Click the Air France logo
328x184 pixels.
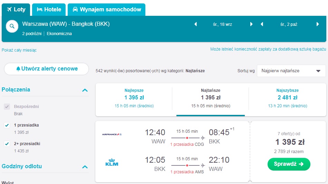112,134
